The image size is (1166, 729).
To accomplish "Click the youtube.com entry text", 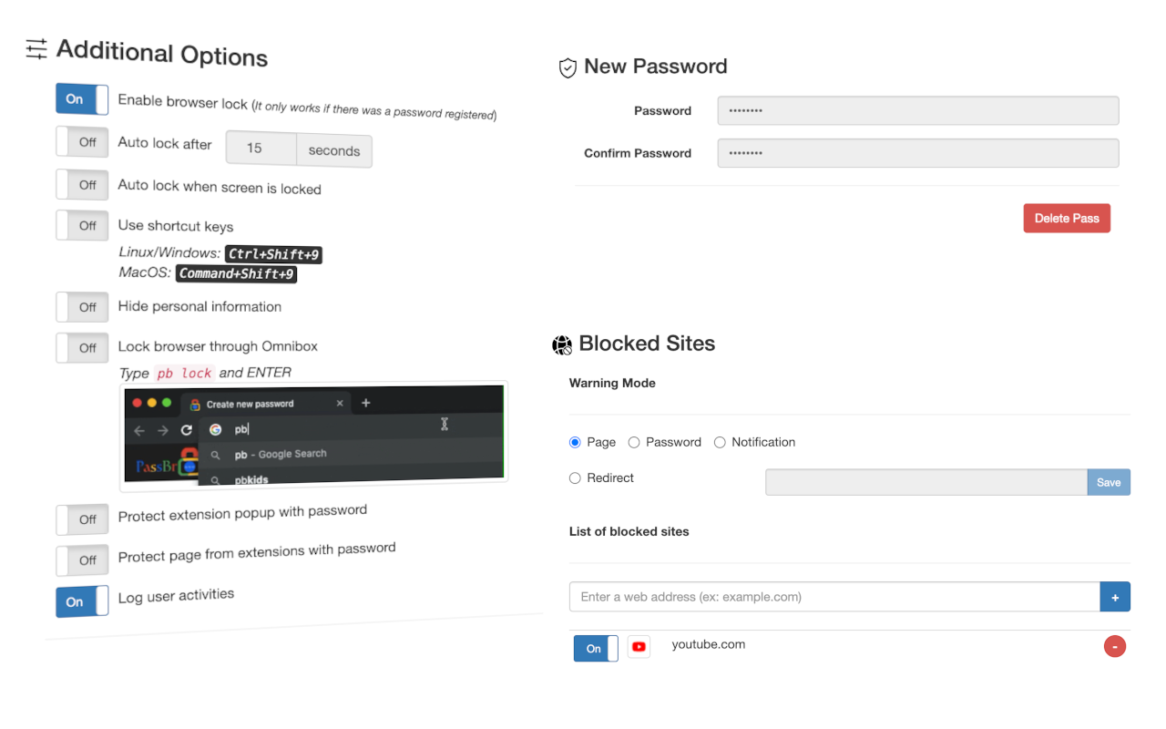I will pyautogui.click(x=709, y=644).
